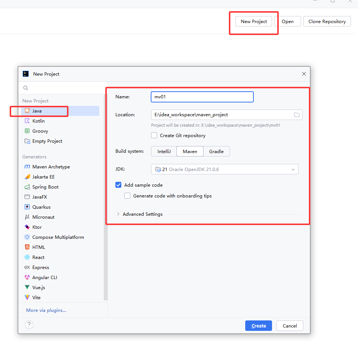This screenshot has height=348, width=358.
Task: Click the Create button
Action: (259, 326)
